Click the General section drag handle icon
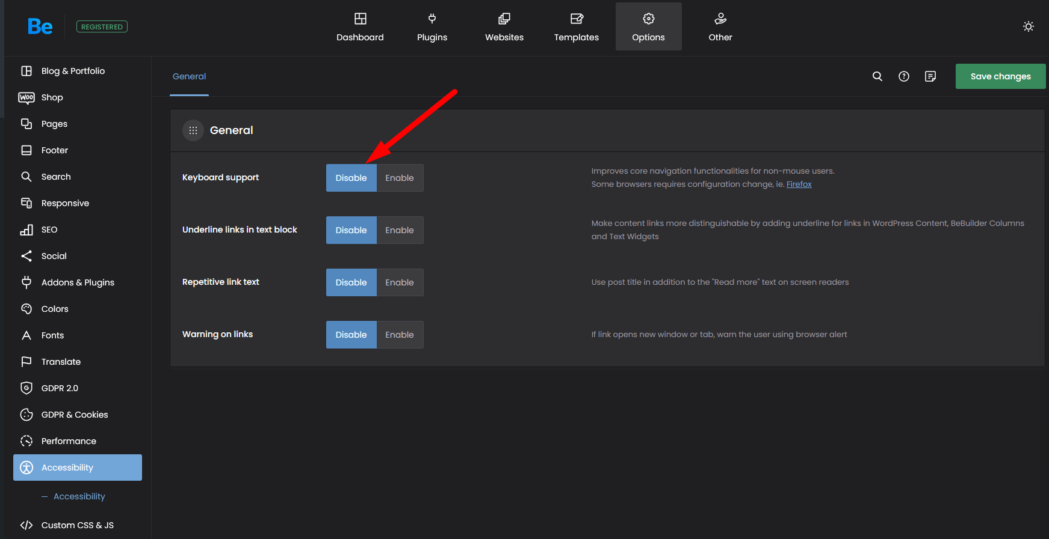 click(x=193, y=130)
